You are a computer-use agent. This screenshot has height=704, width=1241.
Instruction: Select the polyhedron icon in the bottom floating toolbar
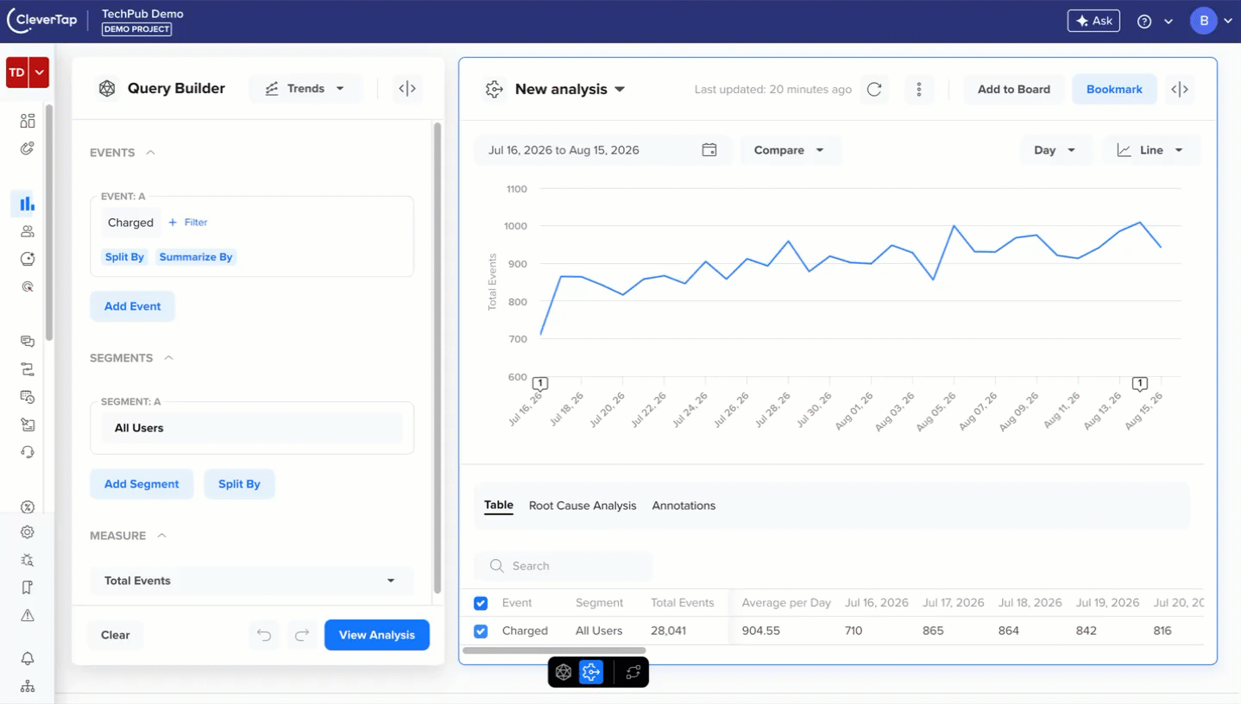564,672
